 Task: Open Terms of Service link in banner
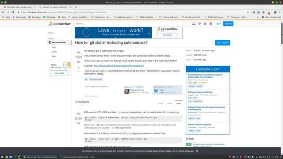(186, 151)
